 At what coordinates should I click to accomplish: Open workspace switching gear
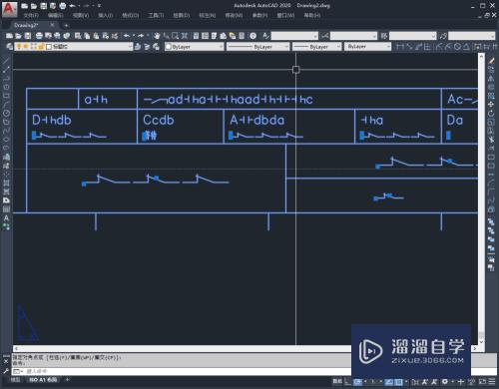click(x=445, y=382)
